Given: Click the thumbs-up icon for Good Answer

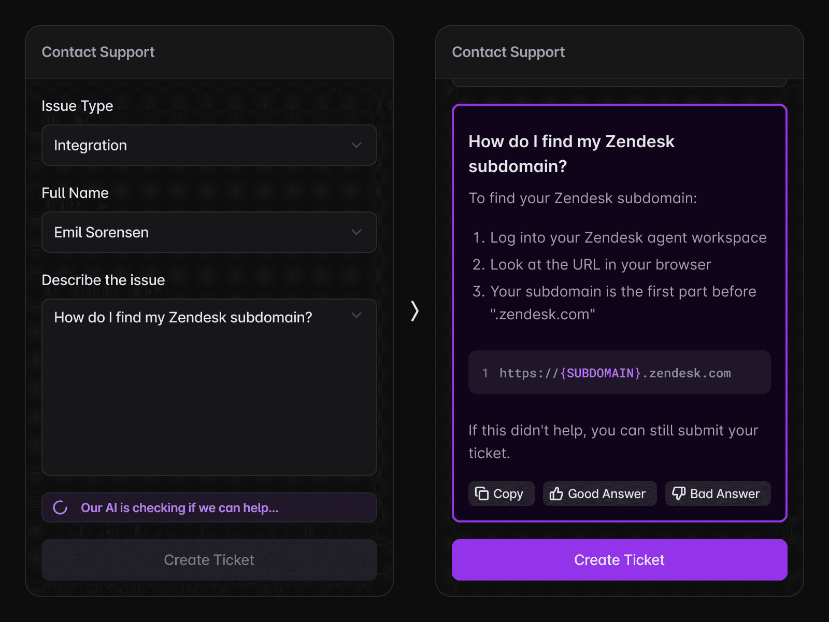Looking at the screenshot, I should coord(556,493).
